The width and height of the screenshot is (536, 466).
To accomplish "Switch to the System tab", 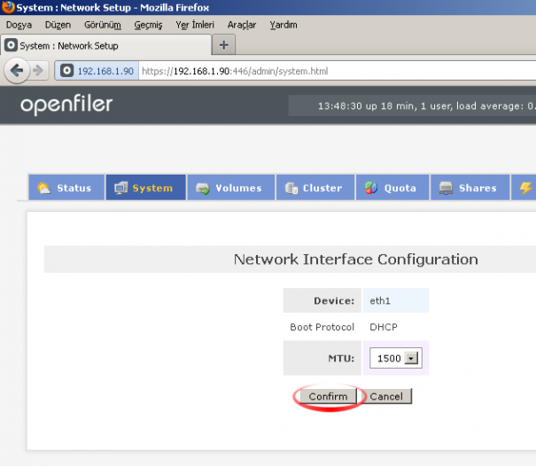I will (146, 187).
